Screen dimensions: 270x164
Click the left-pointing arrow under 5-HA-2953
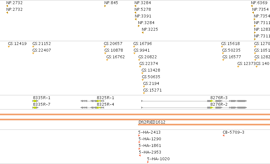pyautogui.click(x=140, y=155)
